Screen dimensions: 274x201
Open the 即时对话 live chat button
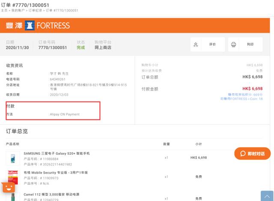tap(252, 154)
